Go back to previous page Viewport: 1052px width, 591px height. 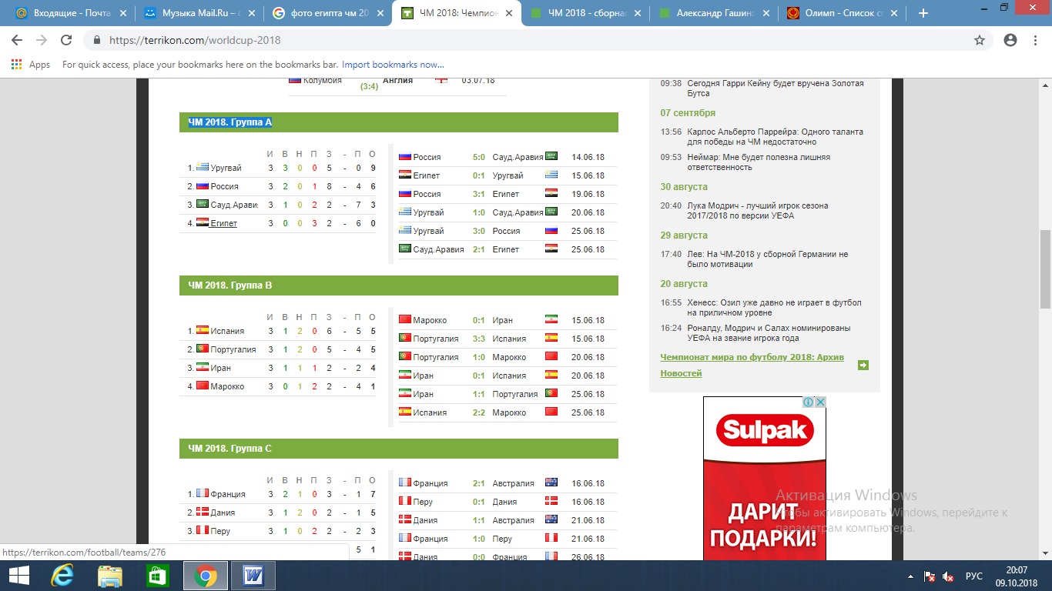17,40
